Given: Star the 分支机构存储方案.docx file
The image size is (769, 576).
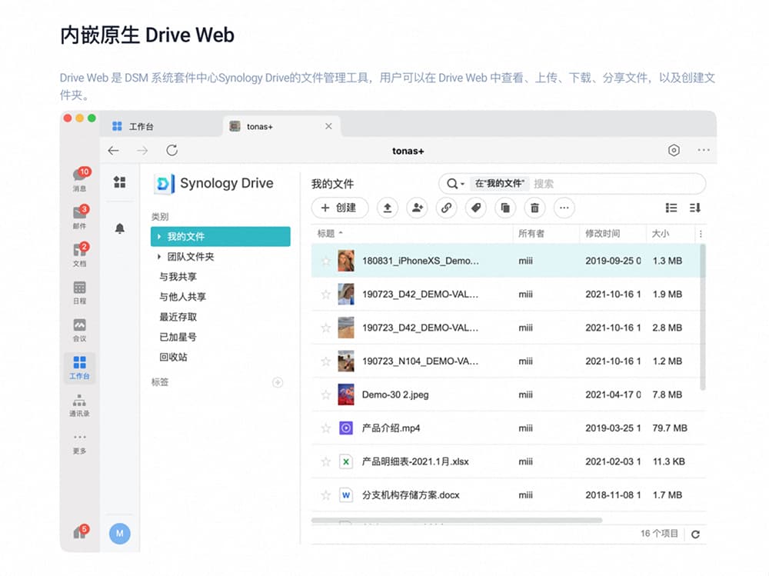Looking at the screenshot, I should [325, 495].
